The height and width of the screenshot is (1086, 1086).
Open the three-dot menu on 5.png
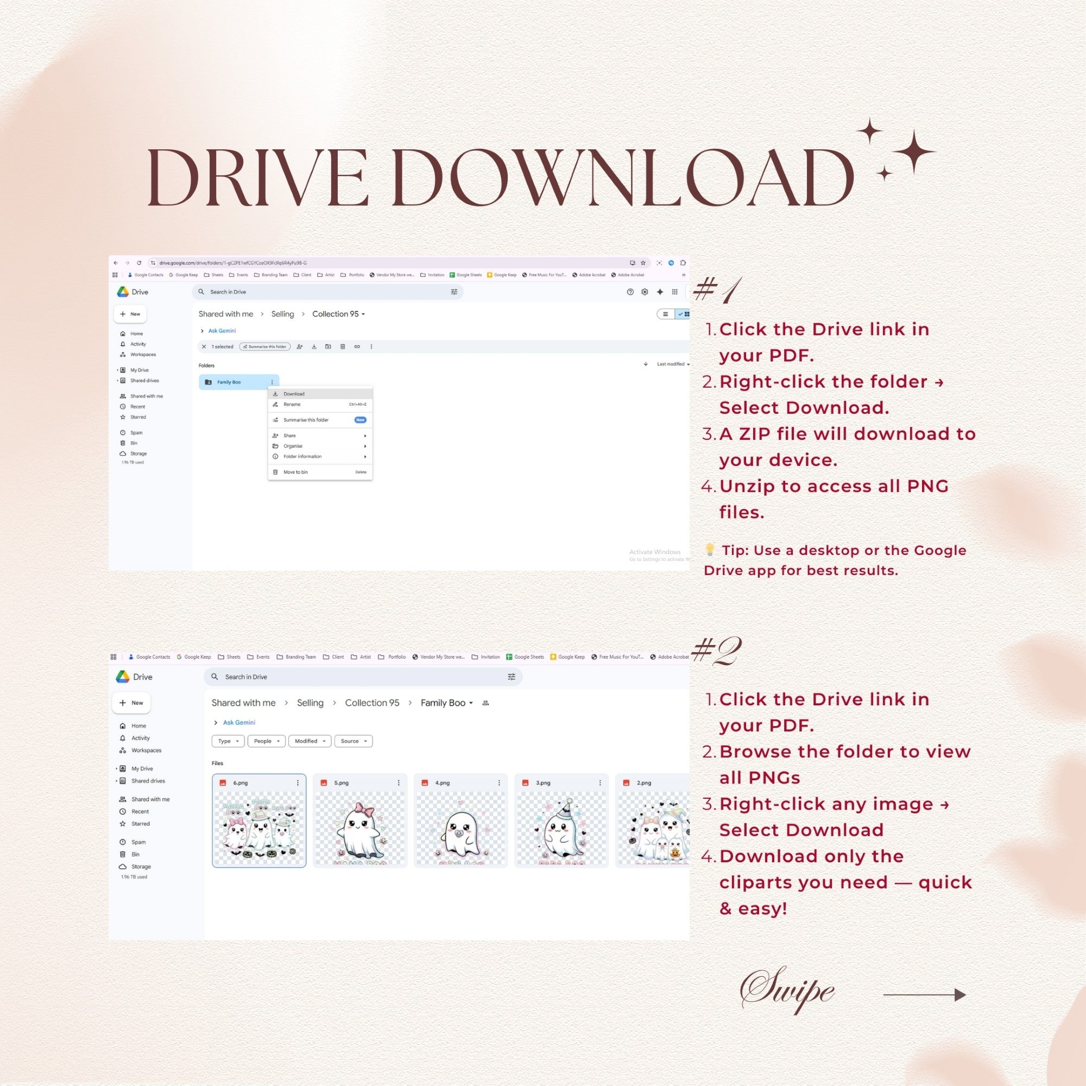[399, 782]
